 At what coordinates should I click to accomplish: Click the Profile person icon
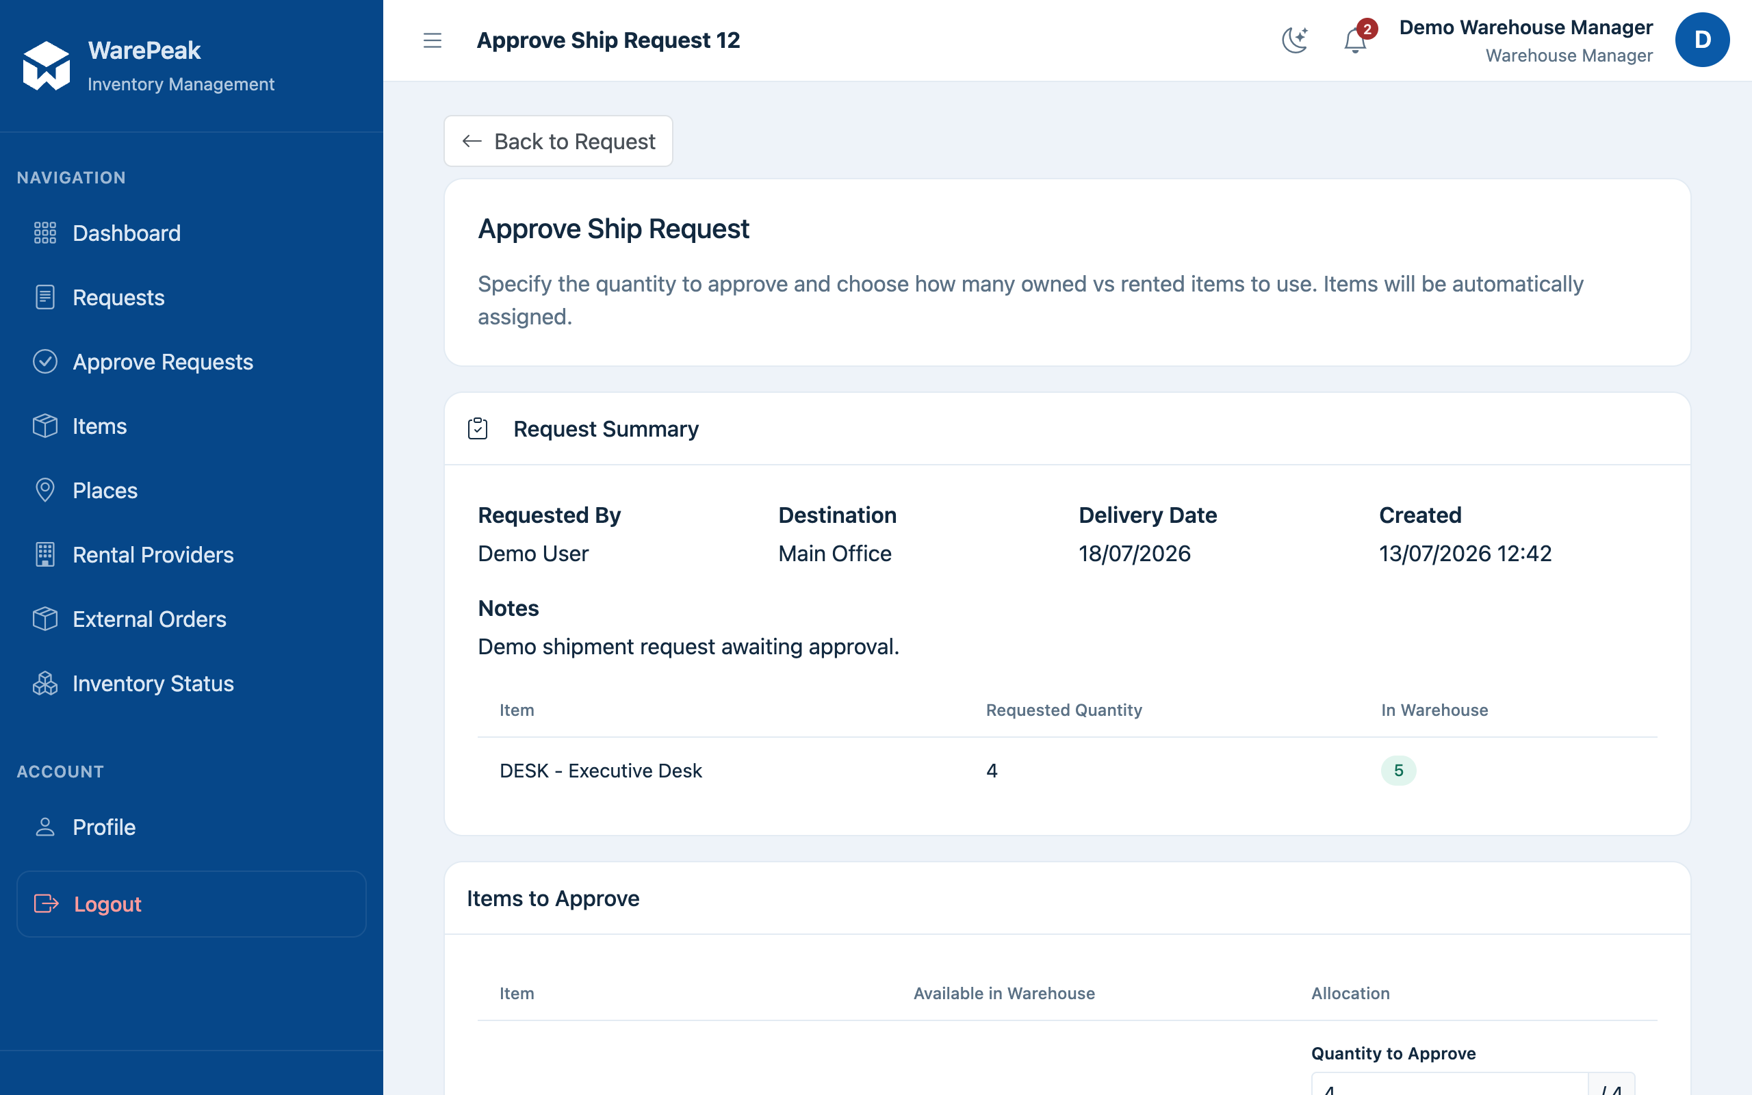pyautogui.click(x=45, y=827)
